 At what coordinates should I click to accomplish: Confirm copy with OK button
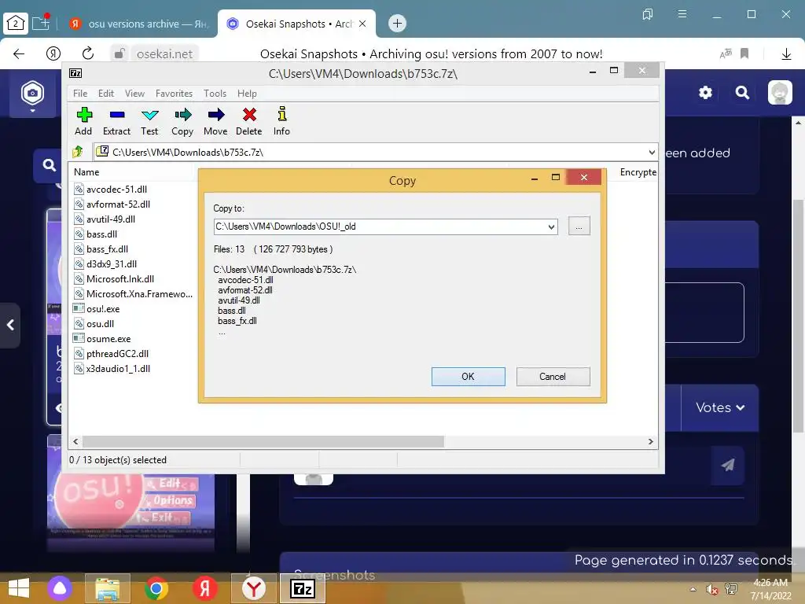[469, 377]
